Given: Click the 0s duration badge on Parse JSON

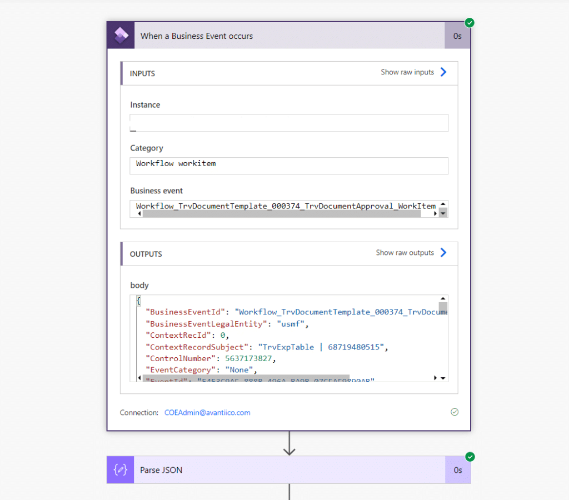Looking at the screenshot, I should 458,470.
